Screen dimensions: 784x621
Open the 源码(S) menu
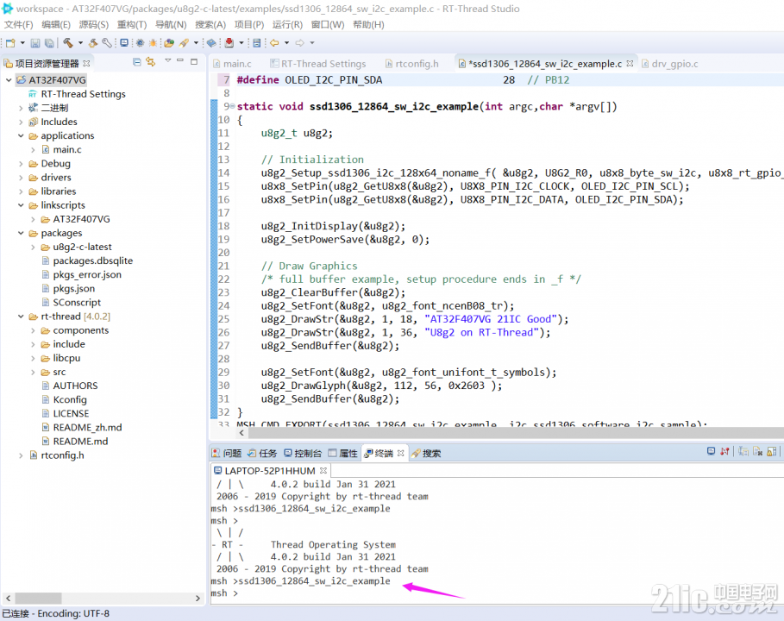[93, 24]
